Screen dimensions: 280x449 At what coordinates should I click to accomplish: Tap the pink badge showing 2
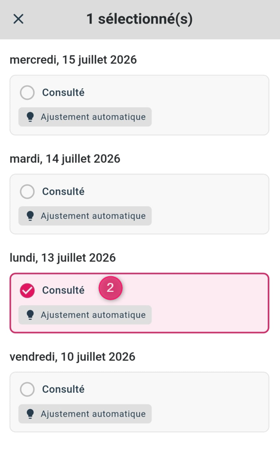point(111,288)
